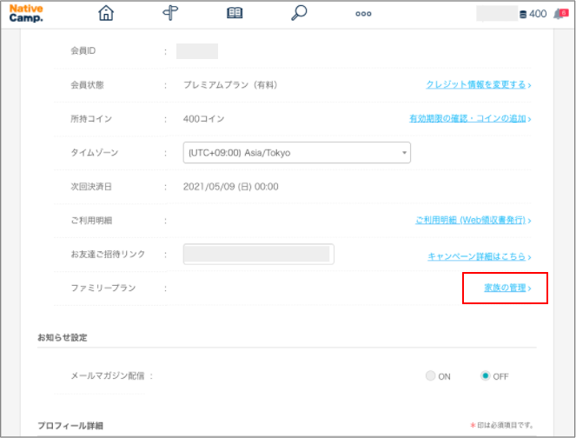Click the signpost icon in navigation bar
576x438 pixels.
click(x=170, y=13)
